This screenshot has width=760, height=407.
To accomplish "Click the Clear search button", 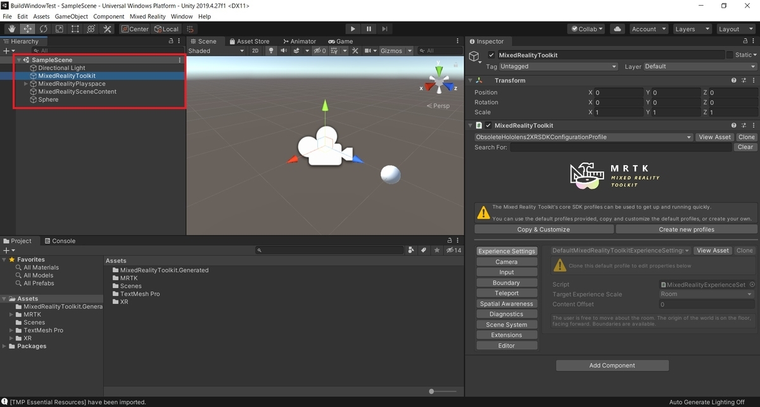I will coord(745,147).
